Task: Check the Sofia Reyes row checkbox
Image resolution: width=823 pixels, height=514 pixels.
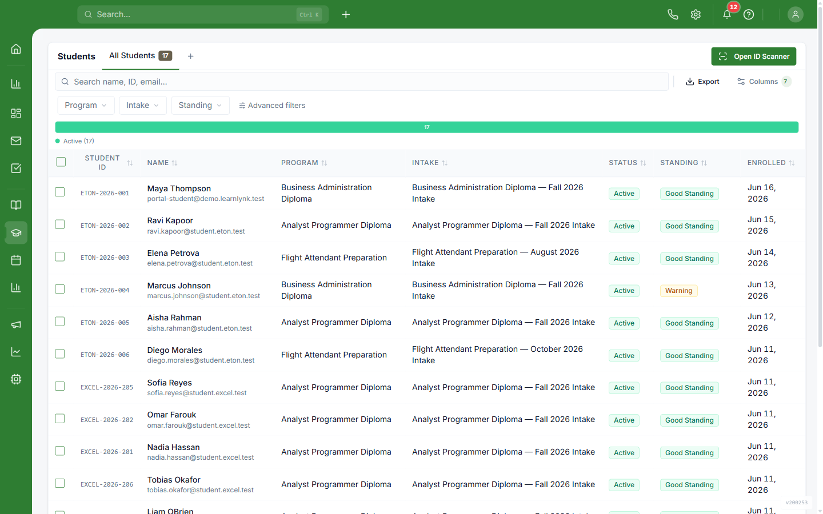Action: [x=60, y=386]
